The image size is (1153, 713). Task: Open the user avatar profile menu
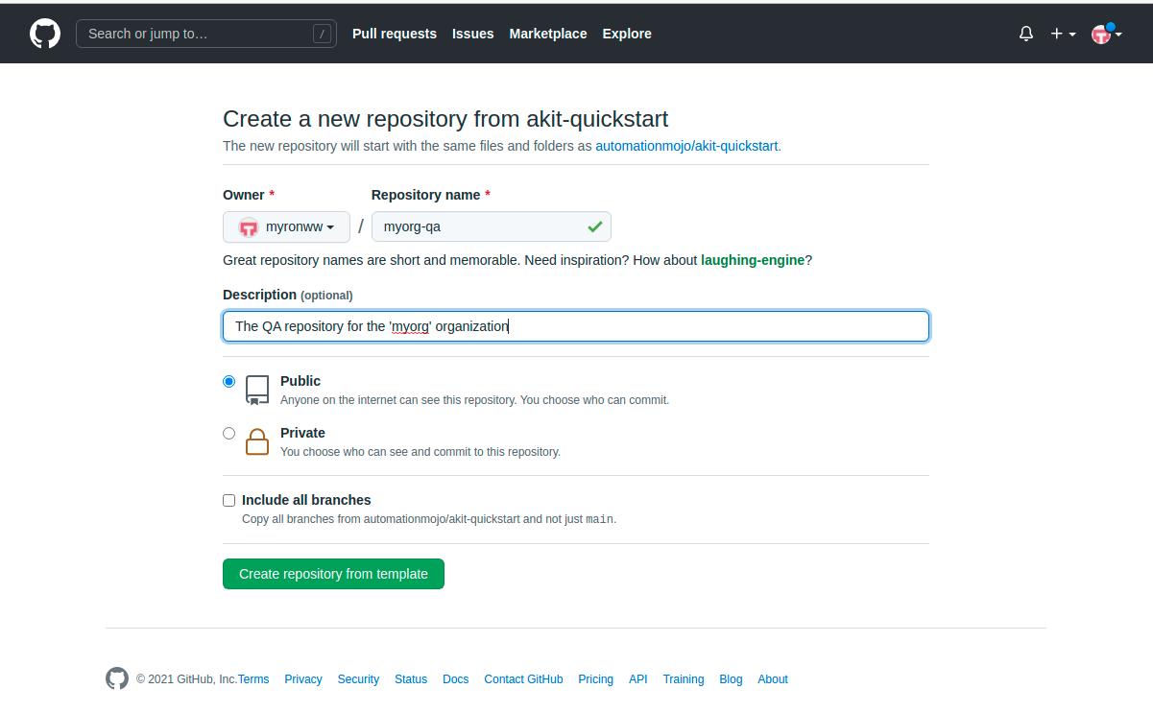[x=1106, y=34]
